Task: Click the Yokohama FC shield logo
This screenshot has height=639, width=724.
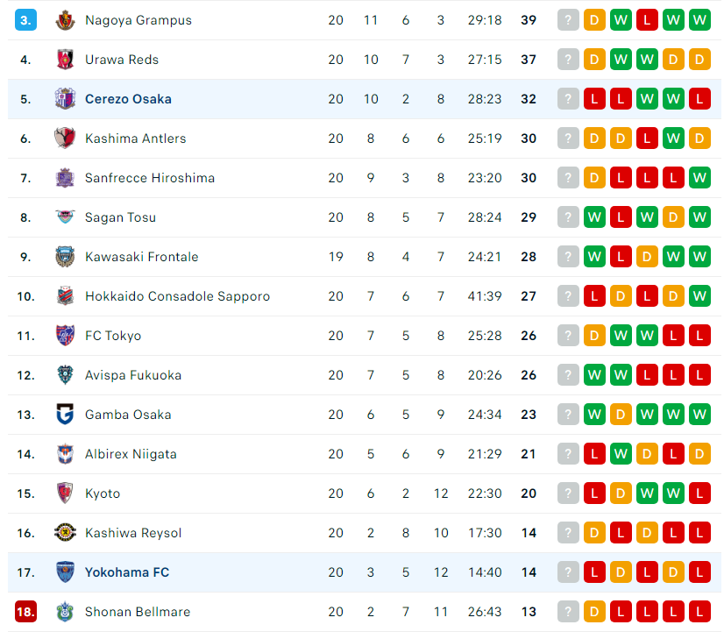Action: 65,572
